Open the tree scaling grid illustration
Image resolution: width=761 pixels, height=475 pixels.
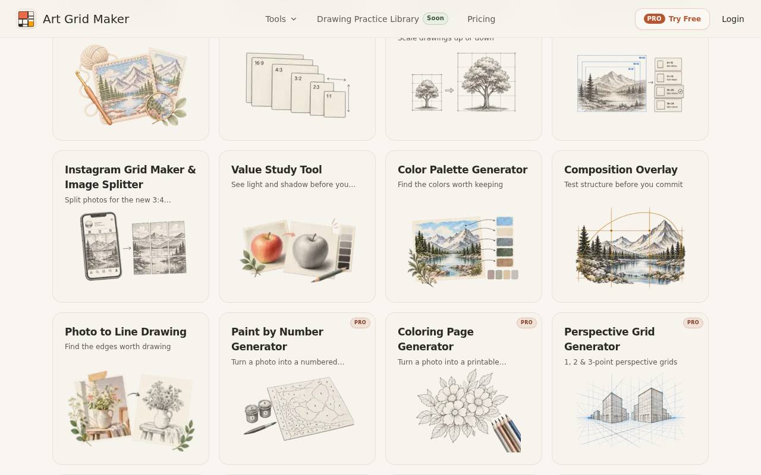[x=464, y=82]
